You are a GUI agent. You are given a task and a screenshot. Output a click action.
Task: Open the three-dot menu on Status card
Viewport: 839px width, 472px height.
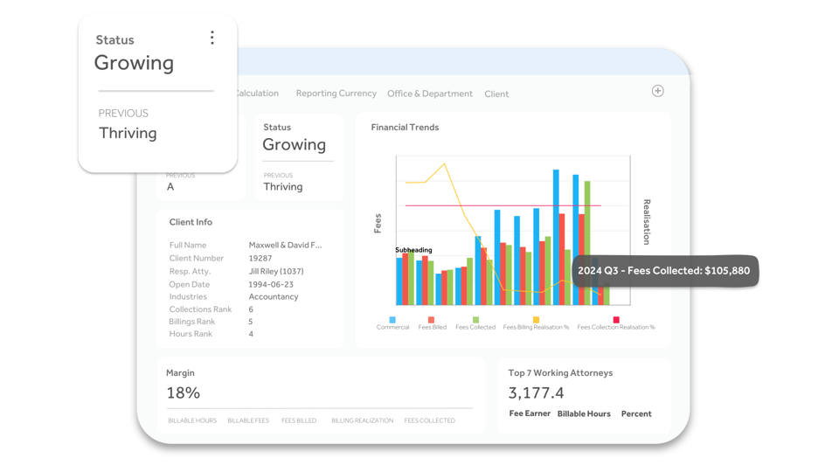pos(211,38)
